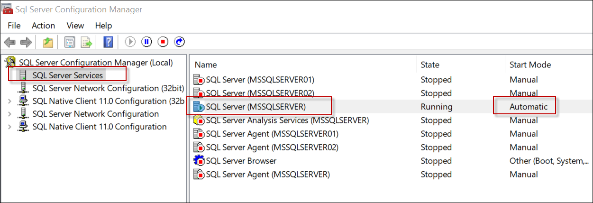Click the Export List toolbar icon
Viewport: 593px width, 203px height.
coord(86,43)
